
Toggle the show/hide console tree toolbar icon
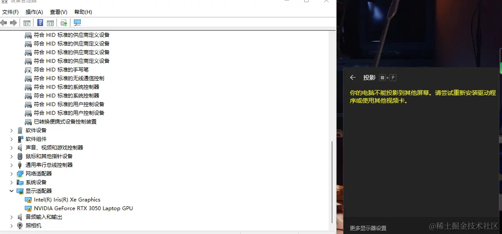(27, 23)
